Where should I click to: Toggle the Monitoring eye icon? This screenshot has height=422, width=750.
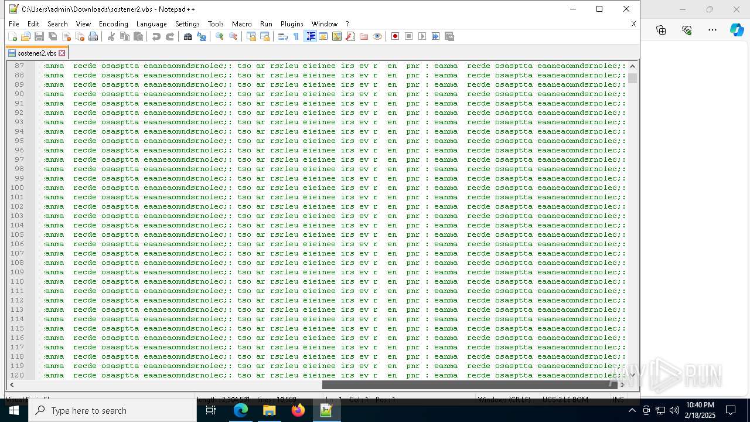[377, 36]
